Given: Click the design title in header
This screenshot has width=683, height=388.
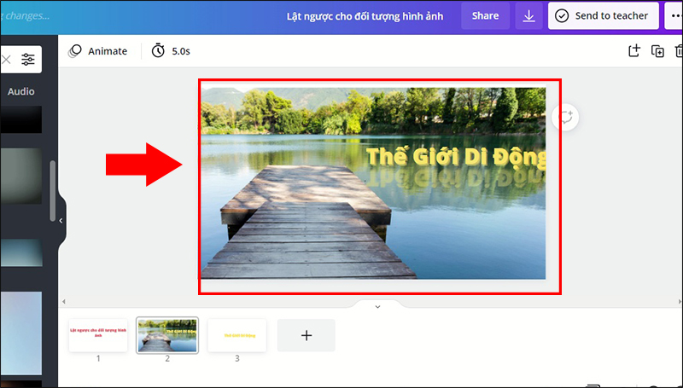Looking at the screenshot, I should click(365, 16).
